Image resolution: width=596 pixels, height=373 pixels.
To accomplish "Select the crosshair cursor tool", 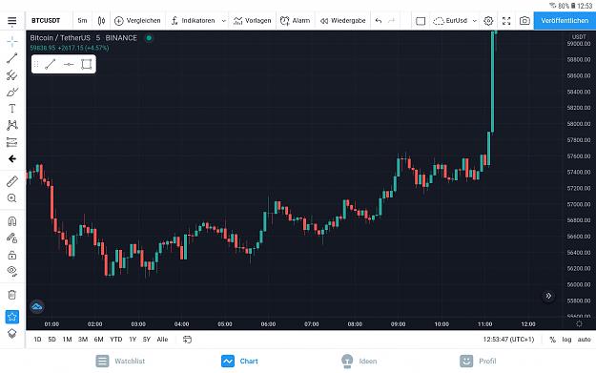I will click(12, 41).
